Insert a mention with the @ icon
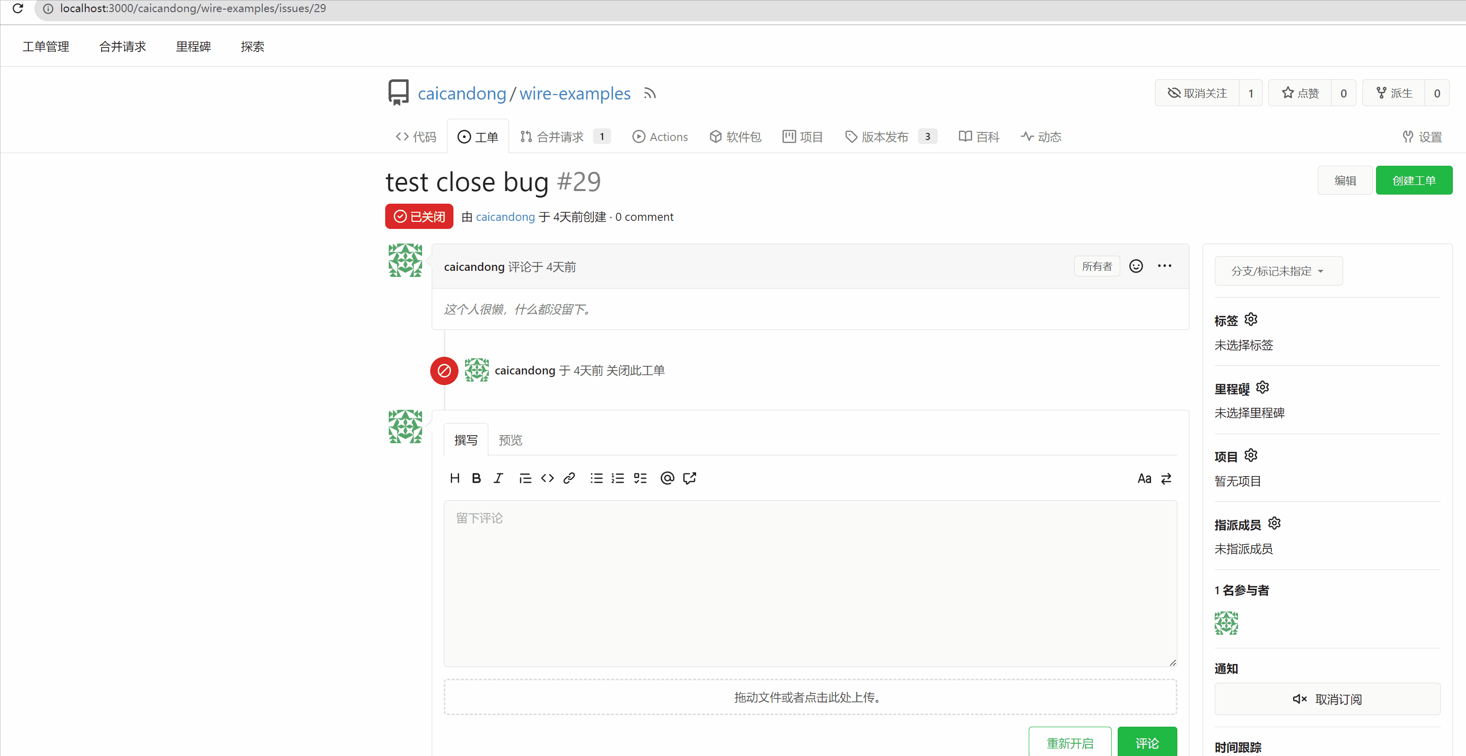 pos(667,479)
